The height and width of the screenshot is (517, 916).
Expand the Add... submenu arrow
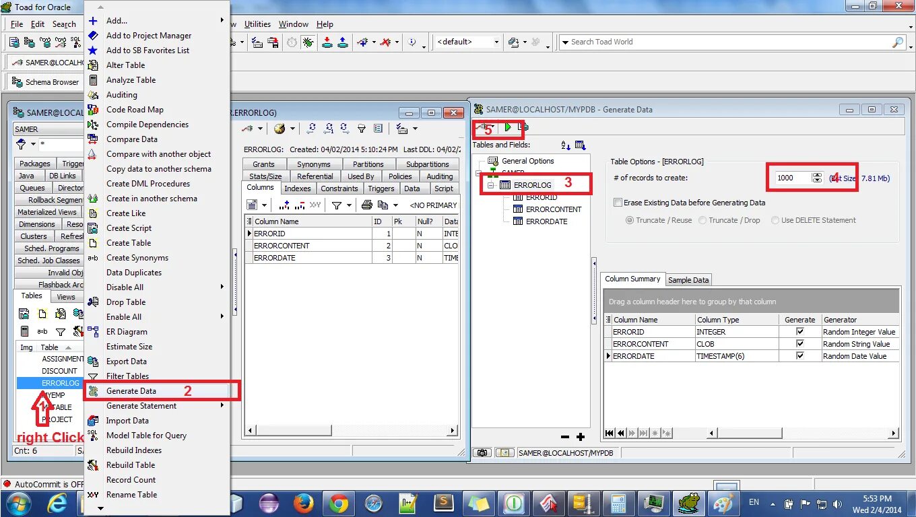coord(222,21)
